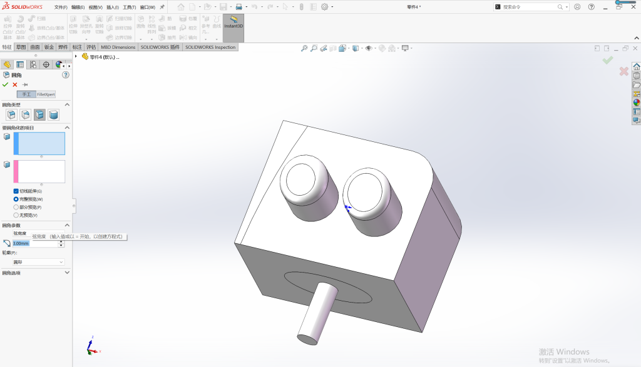Select the 完整预览 radio button
The image size is (641, 367).
tap(16, 199)
